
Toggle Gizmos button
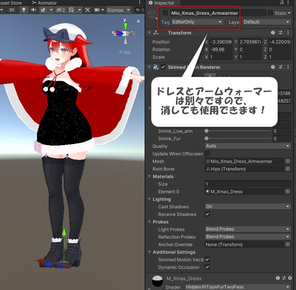coord(115,10)
